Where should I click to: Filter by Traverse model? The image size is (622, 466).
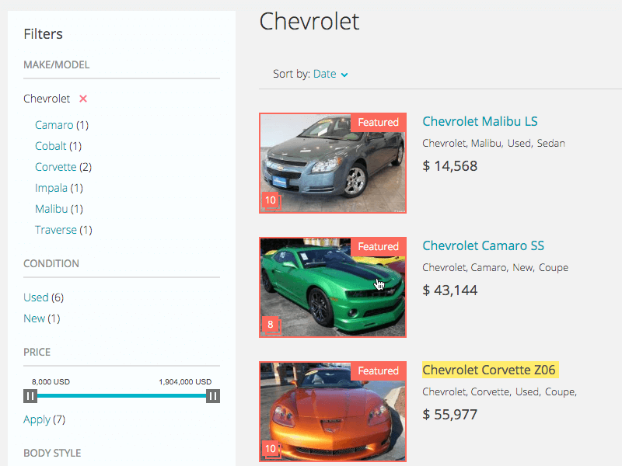[55, 230]
